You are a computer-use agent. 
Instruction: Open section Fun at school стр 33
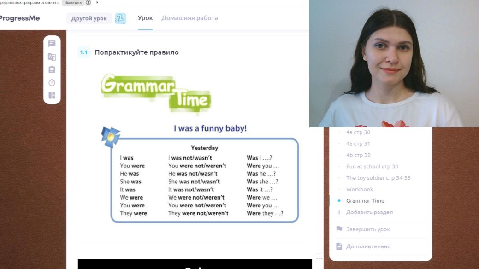click(372, 166)
